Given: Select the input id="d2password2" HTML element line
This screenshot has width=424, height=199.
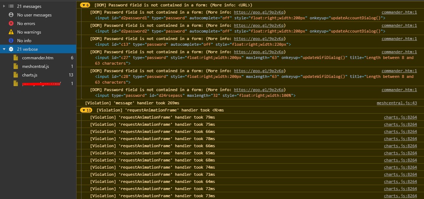Looking at the screenshot, I should click(x=240, y=31).
